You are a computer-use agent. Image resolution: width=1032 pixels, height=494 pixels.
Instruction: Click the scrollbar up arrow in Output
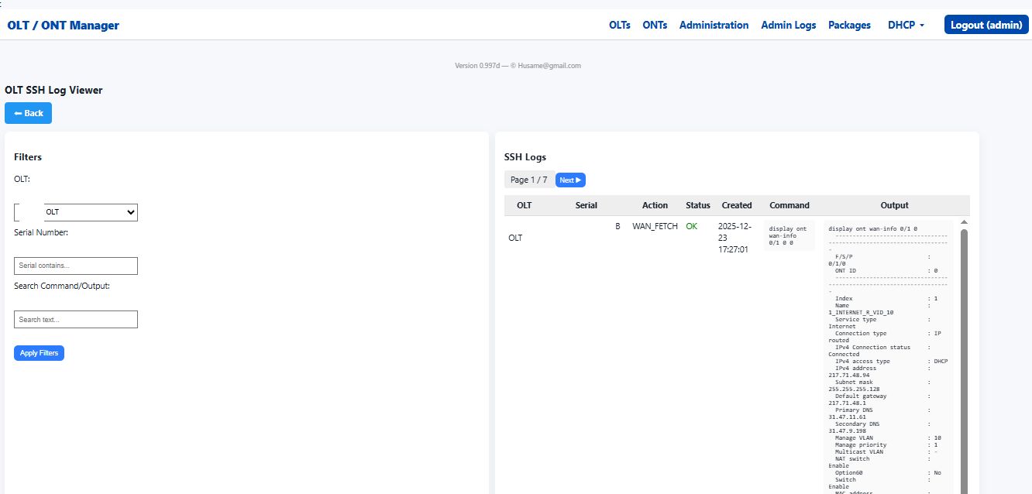964,222
